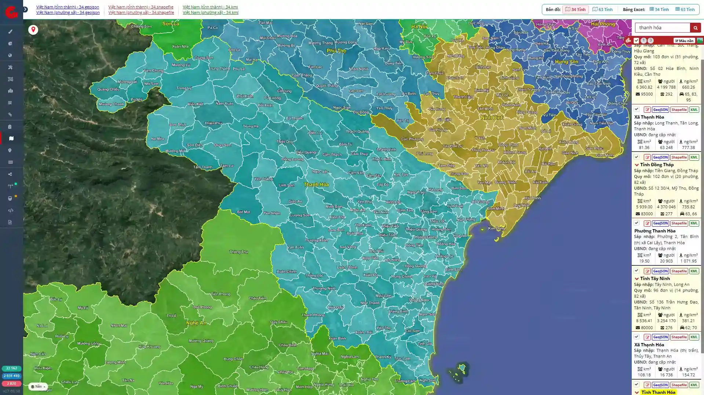This screenshot has width=704, height=395.
Task: Check the Xã Thạnh Hòa checkbox
Action: (x=636, y=109)
